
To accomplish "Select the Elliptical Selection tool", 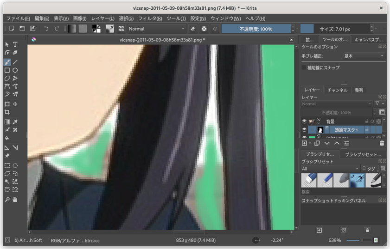I will (15, 166).
